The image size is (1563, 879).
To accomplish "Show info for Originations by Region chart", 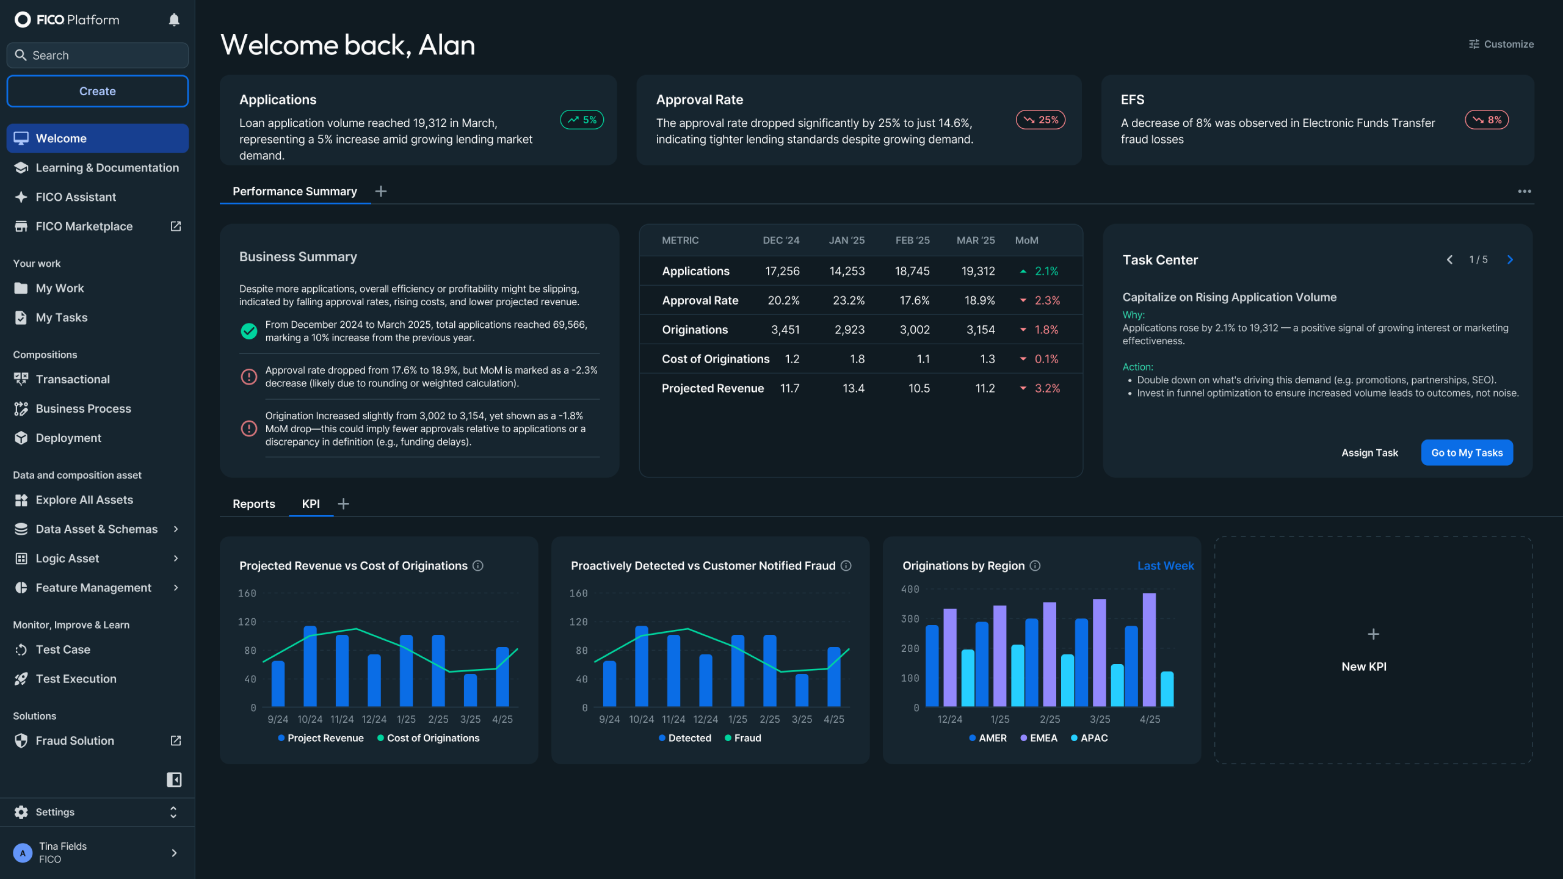I will [1035, 566].
